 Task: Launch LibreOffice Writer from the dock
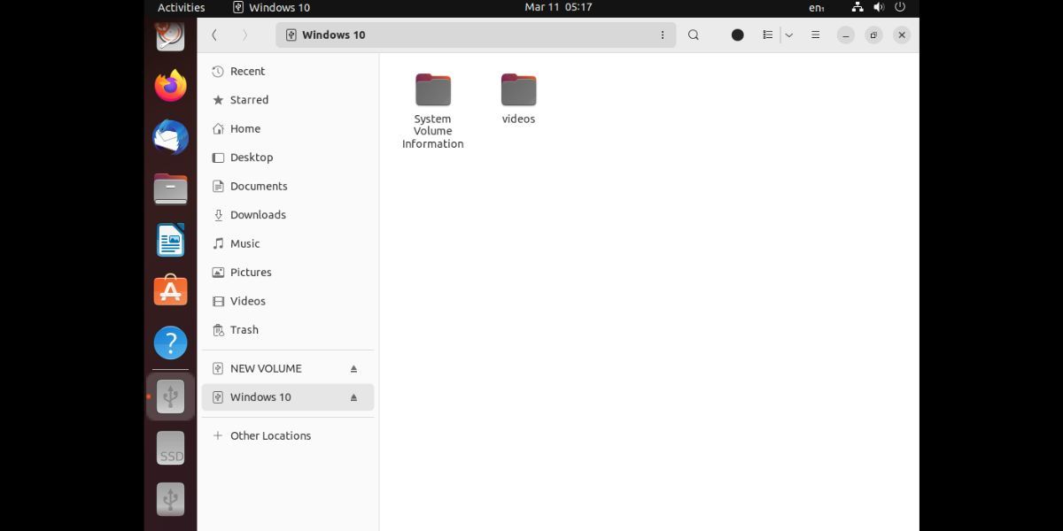(171, 240)
